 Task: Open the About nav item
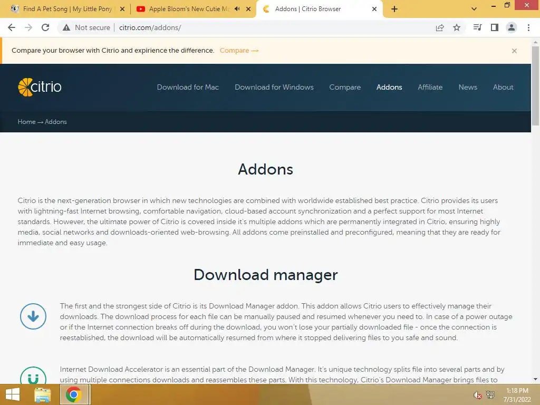[503, 87]
